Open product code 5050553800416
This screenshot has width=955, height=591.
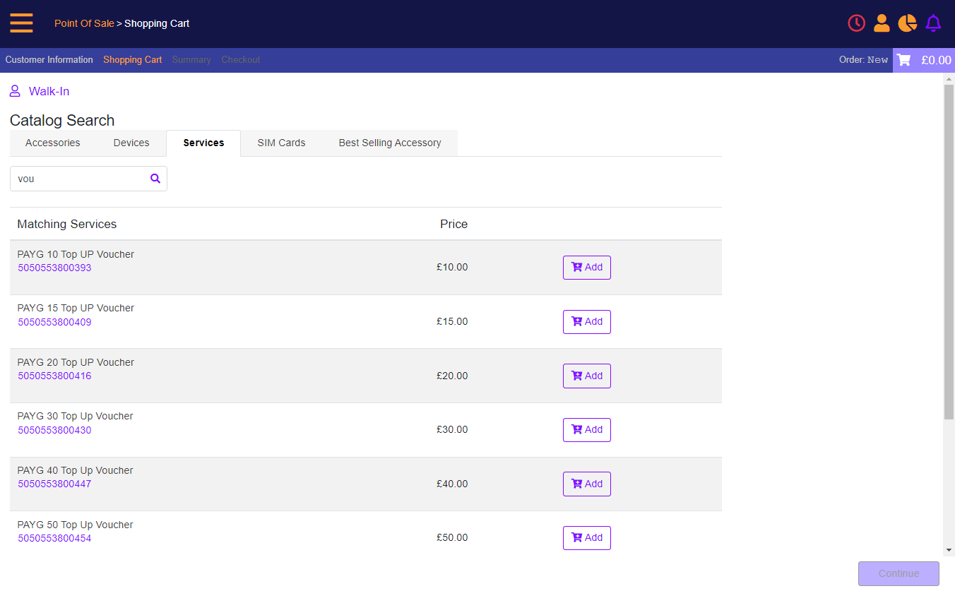pos(54,376)
